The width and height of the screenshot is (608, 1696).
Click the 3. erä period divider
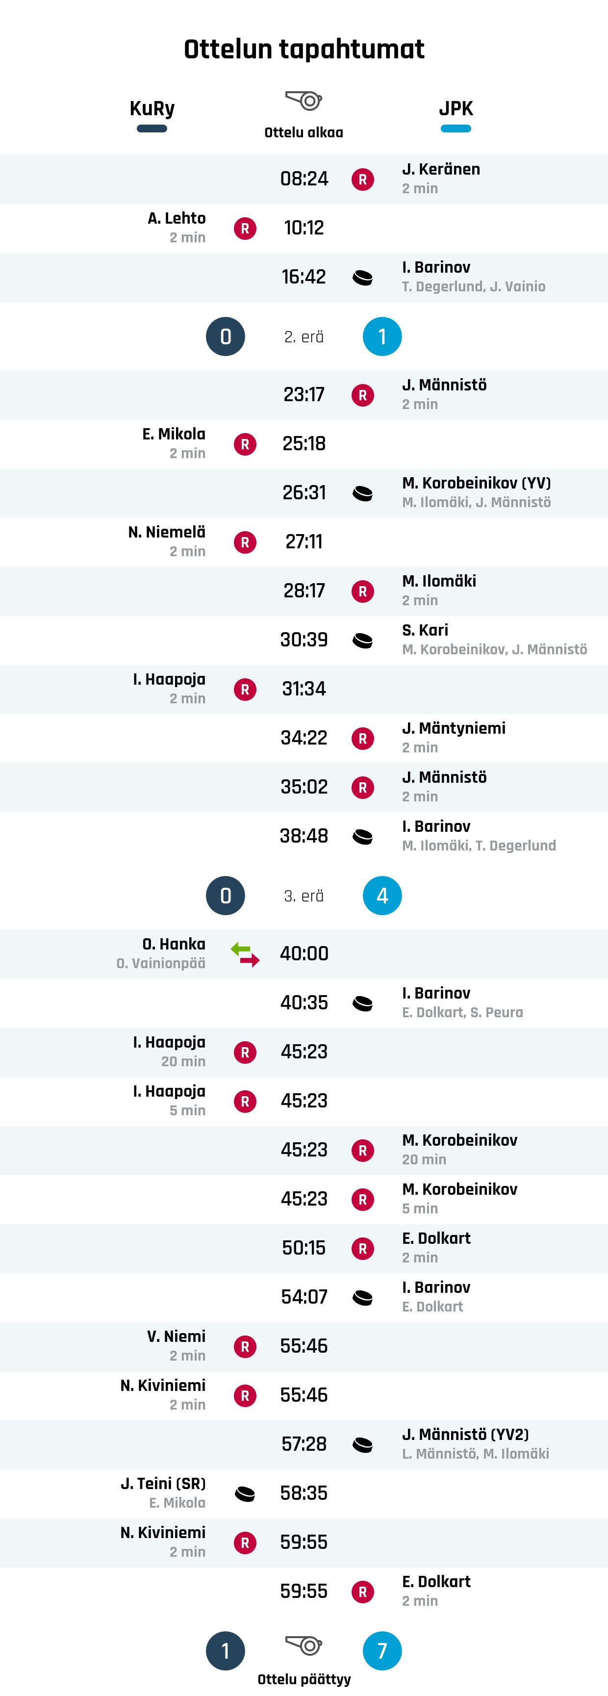pos(304,896)
